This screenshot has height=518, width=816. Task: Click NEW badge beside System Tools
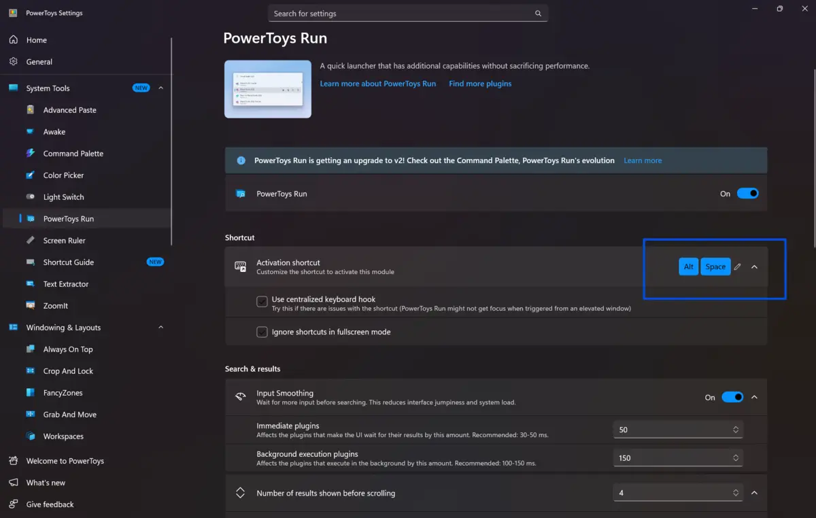(x=141, y=88)
